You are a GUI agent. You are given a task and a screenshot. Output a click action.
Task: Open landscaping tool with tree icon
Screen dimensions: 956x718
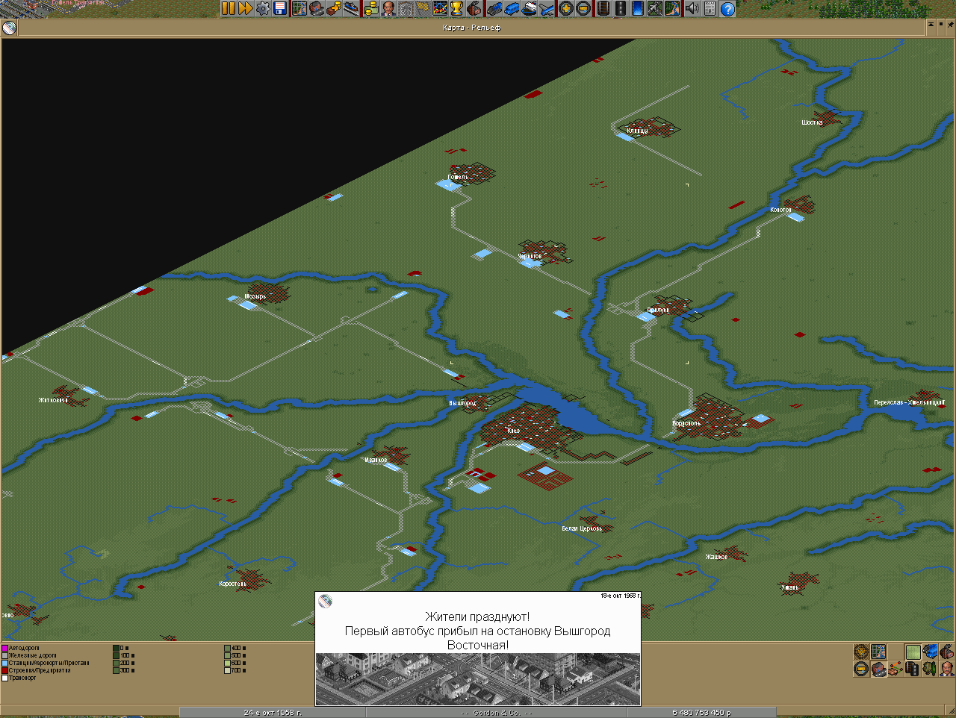click(x=672, y=8)
